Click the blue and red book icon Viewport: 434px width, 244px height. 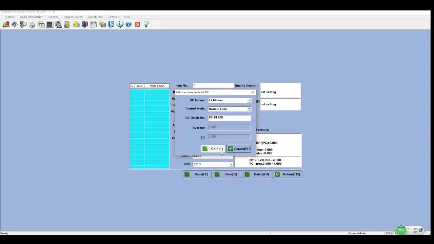[85, 24]
